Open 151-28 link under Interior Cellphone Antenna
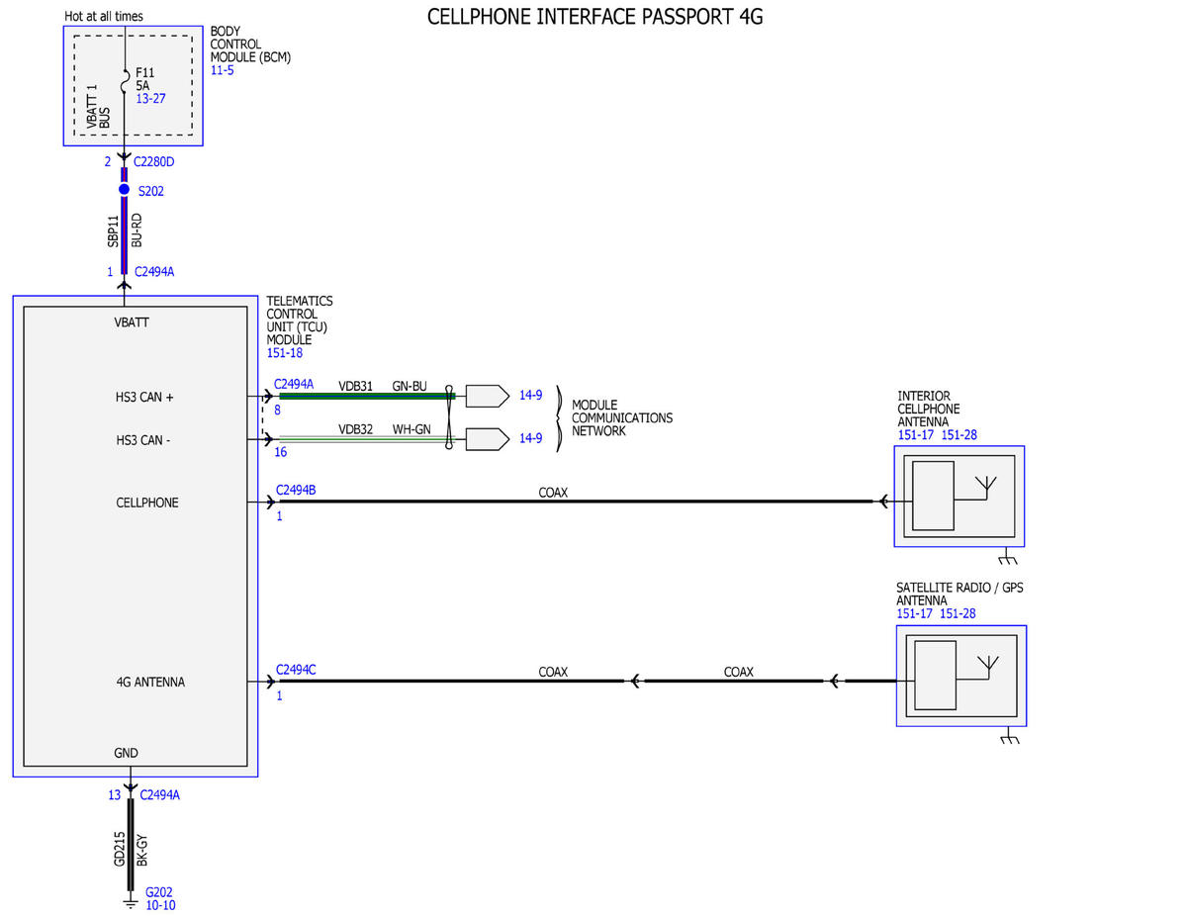The height and width of the screenshot is (917, 1187). click(959, 435)
